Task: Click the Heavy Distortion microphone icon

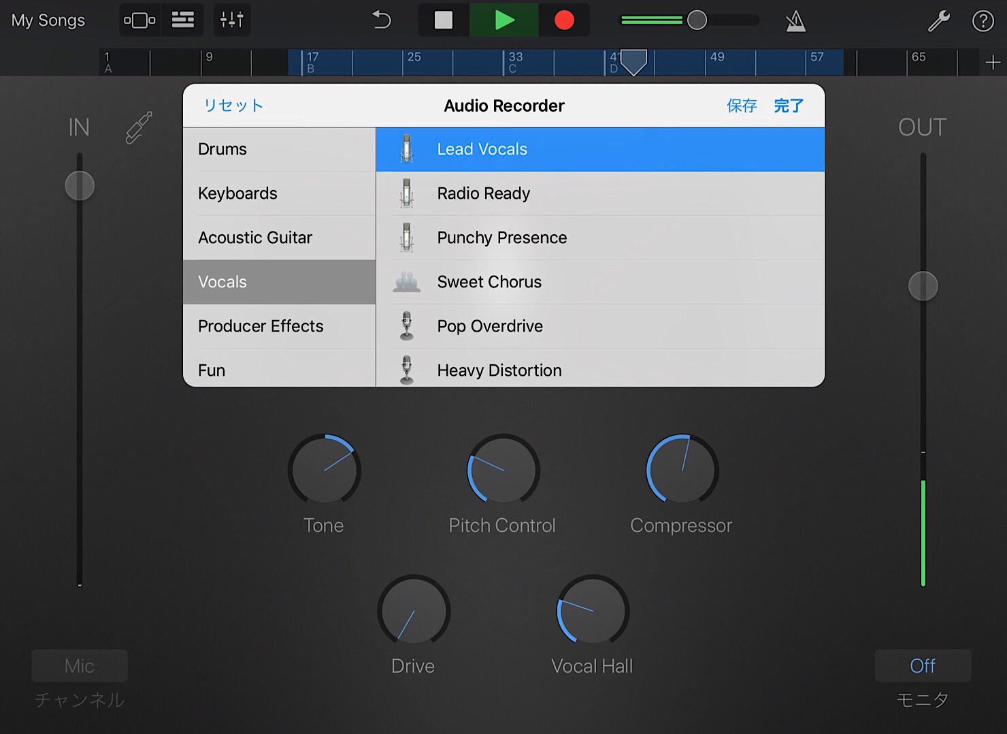Action: pos(407,370)
